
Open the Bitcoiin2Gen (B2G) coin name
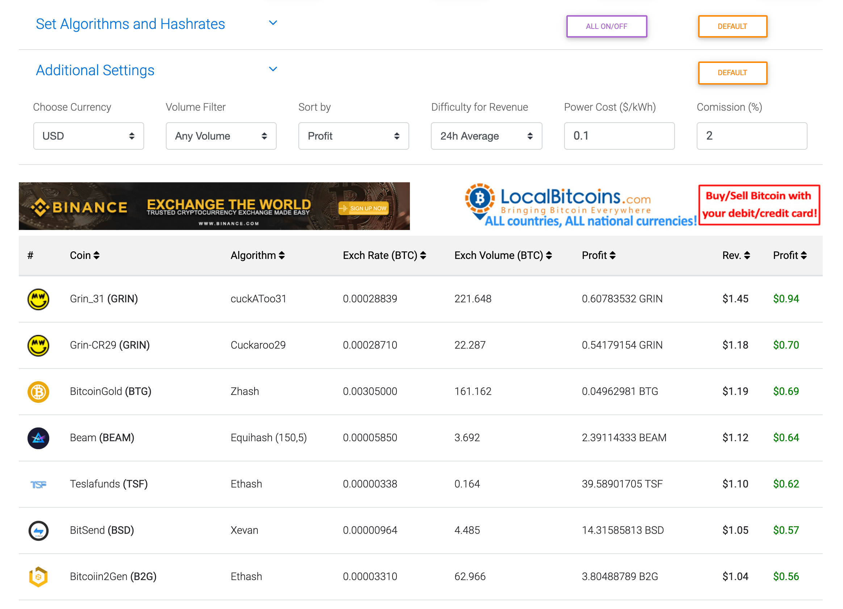click(113, 577)
